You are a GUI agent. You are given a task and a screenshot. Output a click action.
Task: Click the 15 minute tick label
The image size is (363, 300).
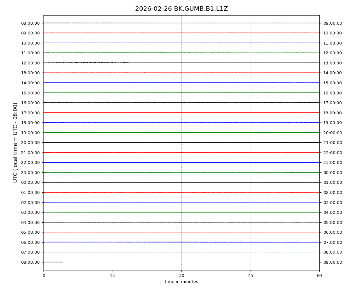(x=112, y=276)
